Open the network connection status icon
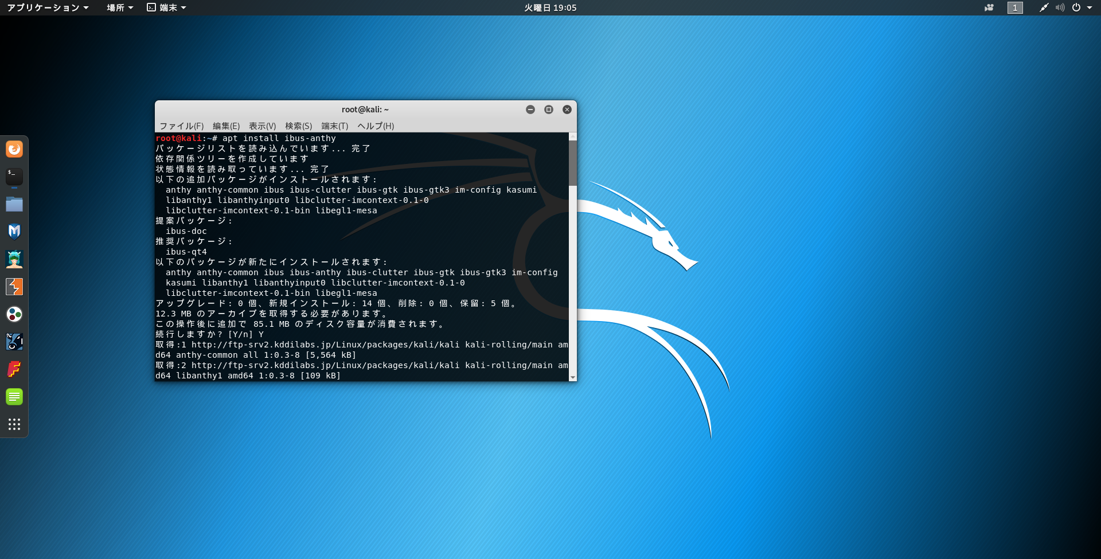The image size is (1101, 559). click(1044, 7)
